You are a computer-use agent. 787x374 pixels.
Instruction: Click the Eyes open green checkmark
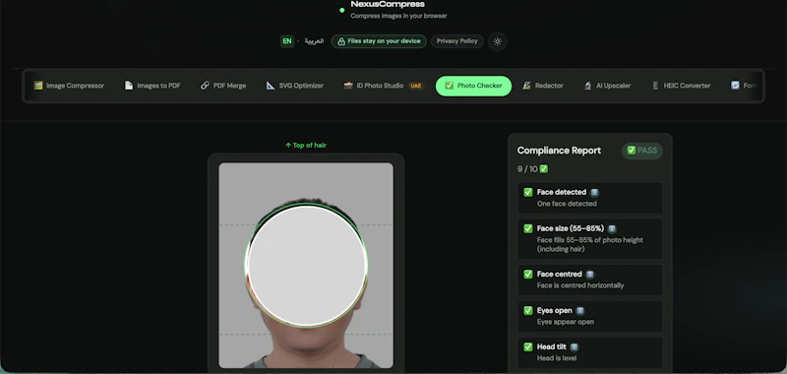pyautogui.click(x=528, y=311)
